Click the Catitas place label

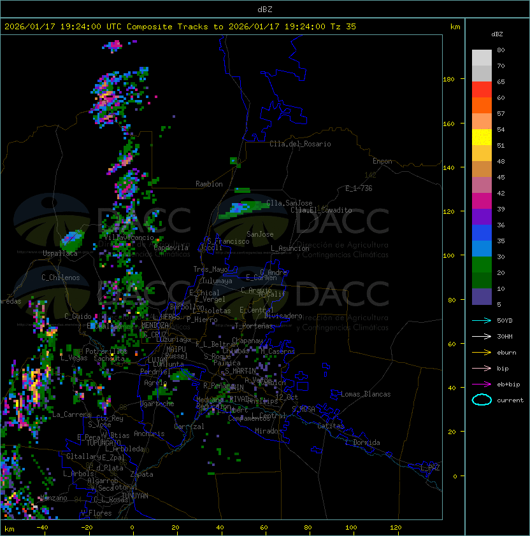pos(331,426)
